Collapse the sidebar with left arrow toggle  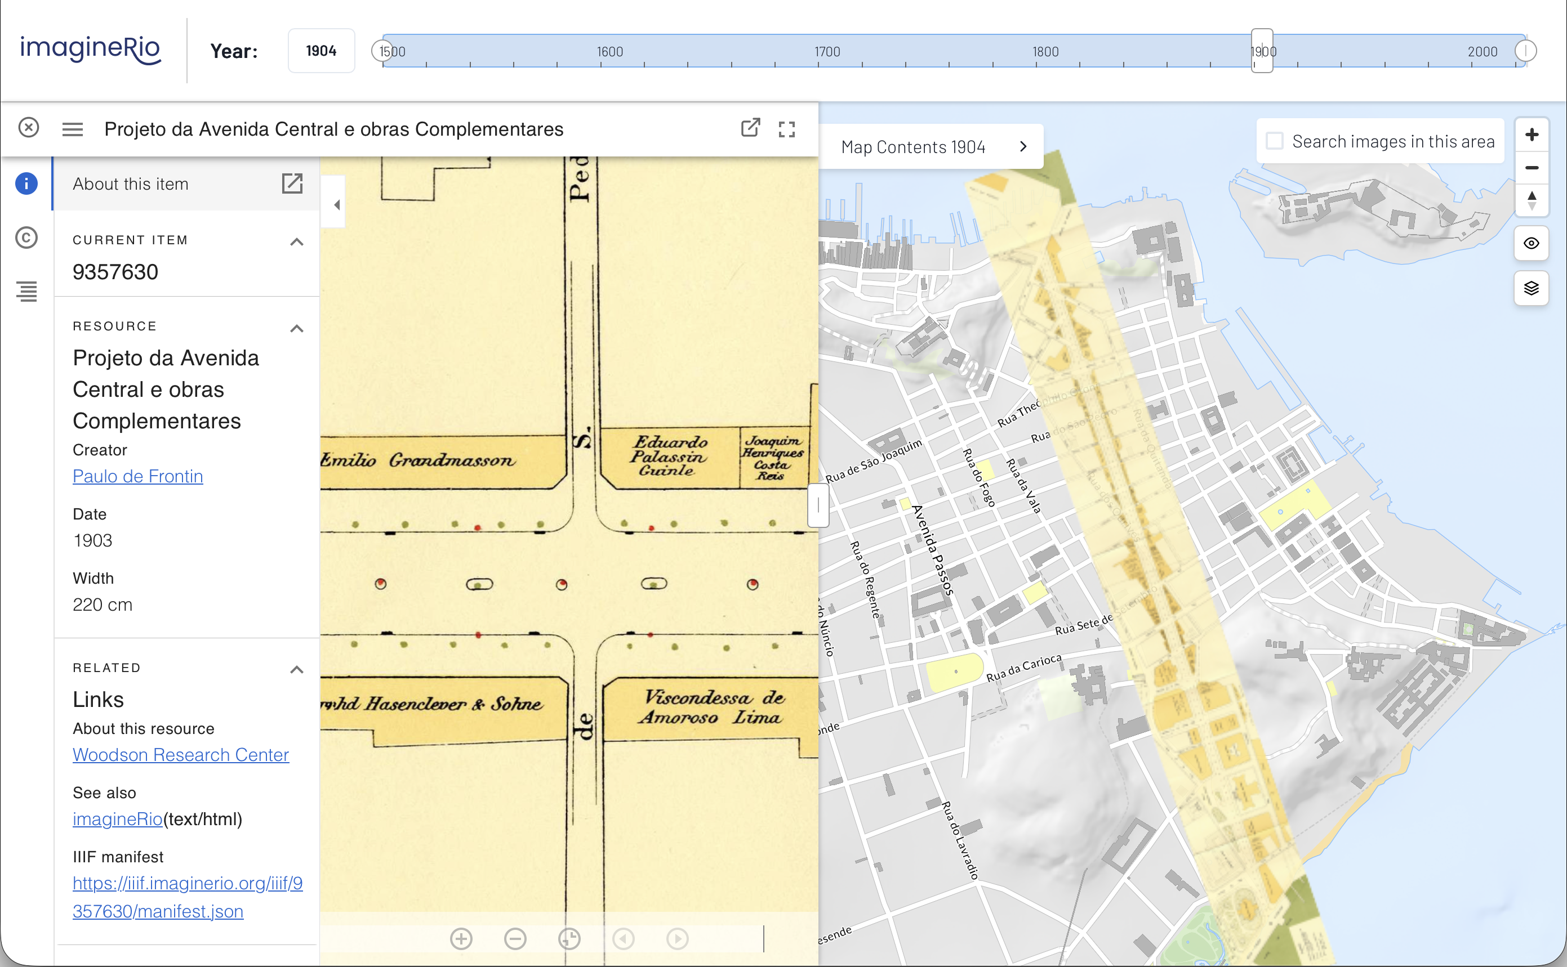pyautogui.click(x=337, y=205)
